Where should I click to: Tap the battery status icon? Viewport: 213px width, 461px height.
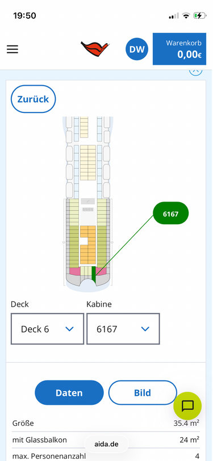[x=200, y=15]
